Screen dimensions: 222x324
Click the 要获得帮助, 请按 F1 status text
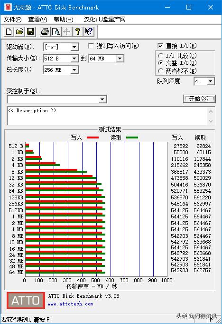pyautogui.click(x=27, y=320)
